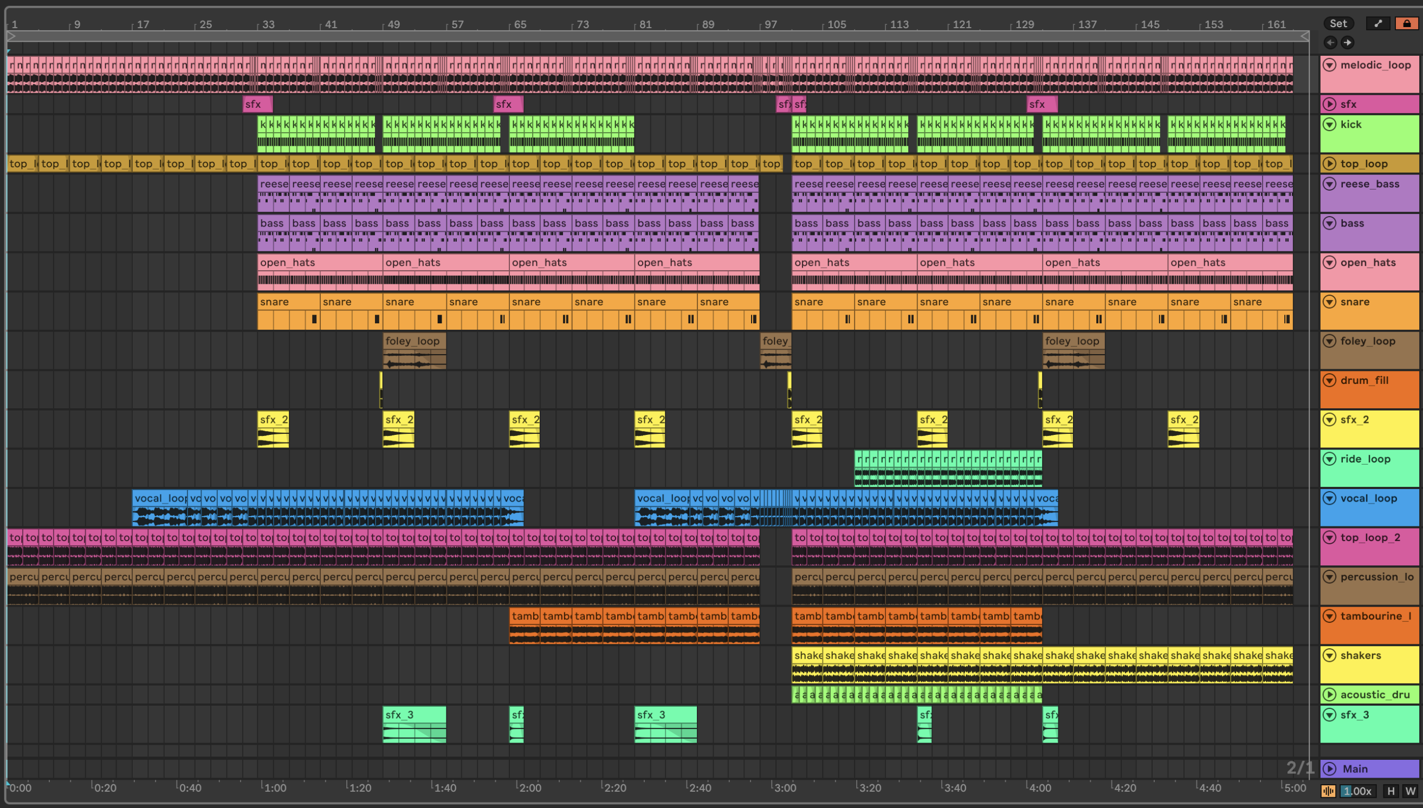Fold the kick track arrow
This screenshot has height=808, width=1423.
(1330, 125)
